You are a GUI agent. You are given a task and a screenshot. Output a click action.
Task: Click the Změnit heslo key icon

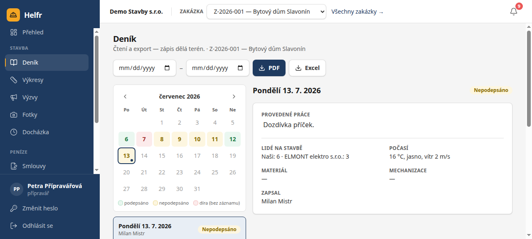click(x=14, y=208)
